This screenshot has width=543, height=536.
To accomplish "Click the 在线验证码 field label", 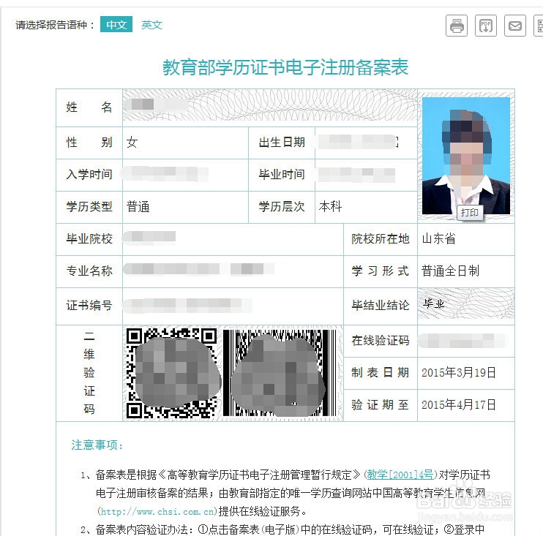I will 381,341.
